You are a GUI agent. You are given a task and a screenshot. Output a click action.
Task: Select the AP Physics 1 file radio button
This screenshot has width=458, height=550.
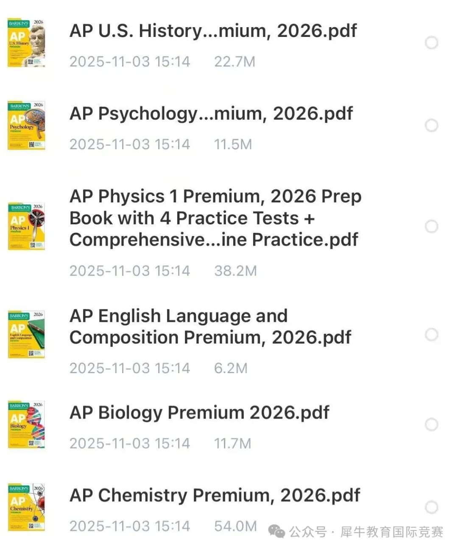(x=431, y=226)
